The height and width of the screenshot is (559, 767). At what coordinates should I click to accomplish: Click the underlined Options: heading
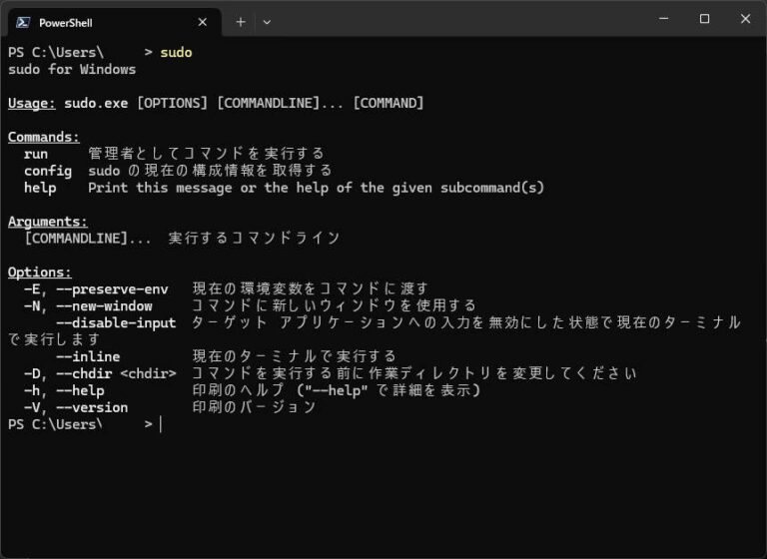[39, 272]
